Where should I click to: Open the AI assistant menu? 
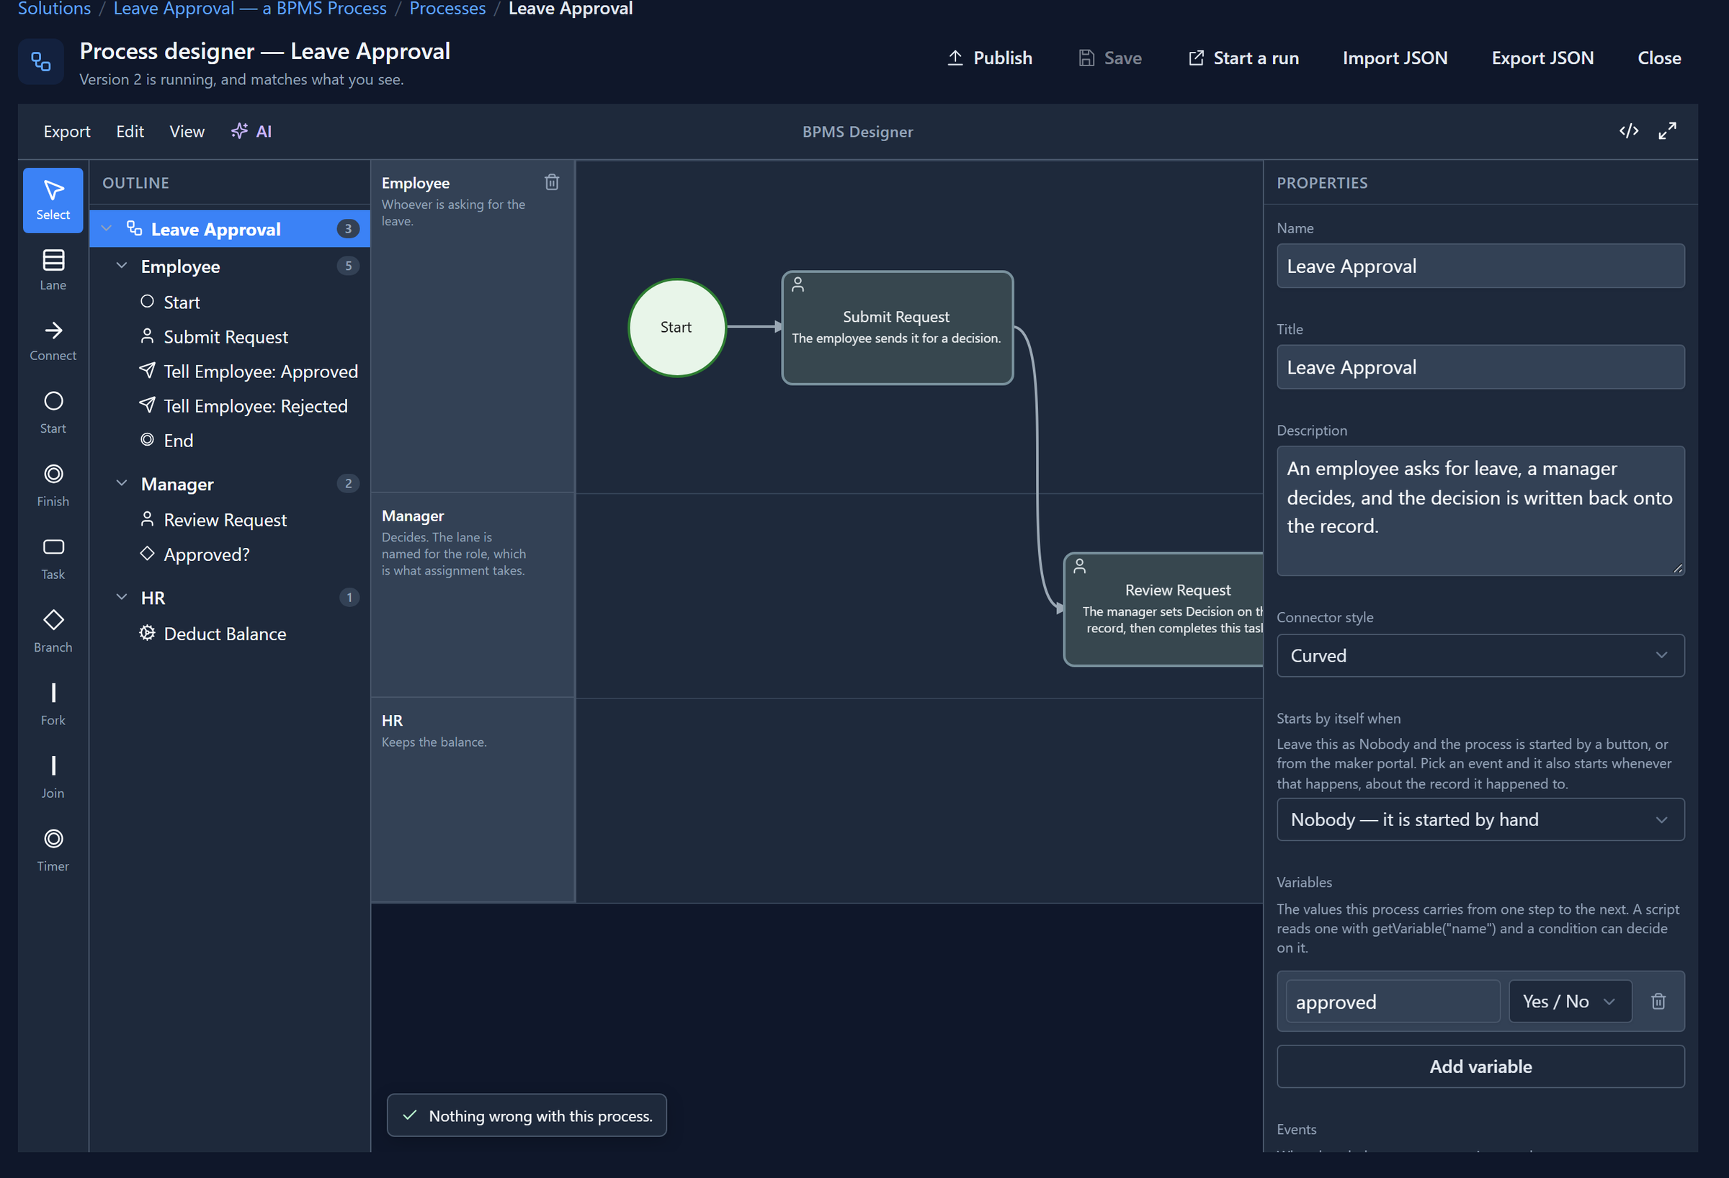251,132
